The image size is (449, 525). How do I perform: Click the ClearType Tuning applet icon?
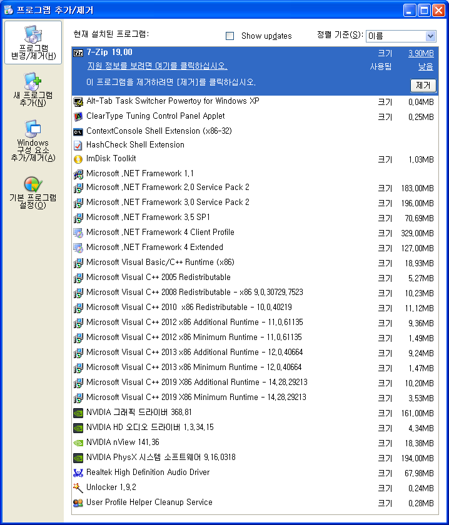[78, 117]
